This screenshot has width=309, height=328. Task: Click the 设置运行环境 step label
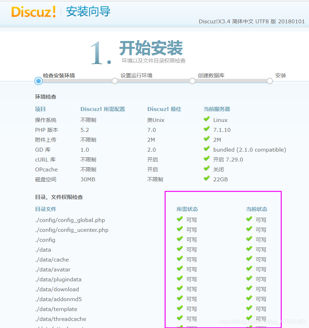pyautogui.click(x=136, y=76)
